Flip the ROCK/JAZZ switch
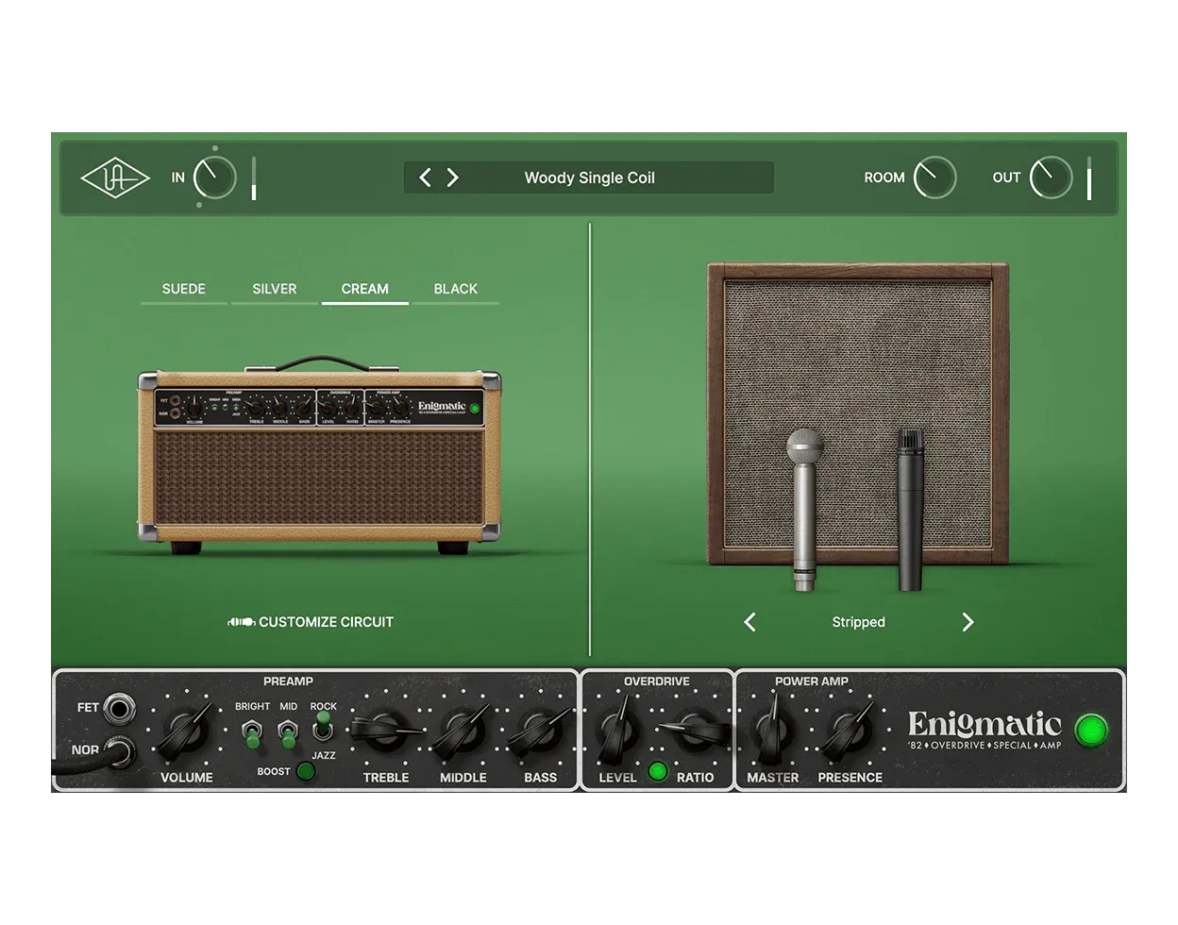1178x925 pixels. tap(323, 726)
